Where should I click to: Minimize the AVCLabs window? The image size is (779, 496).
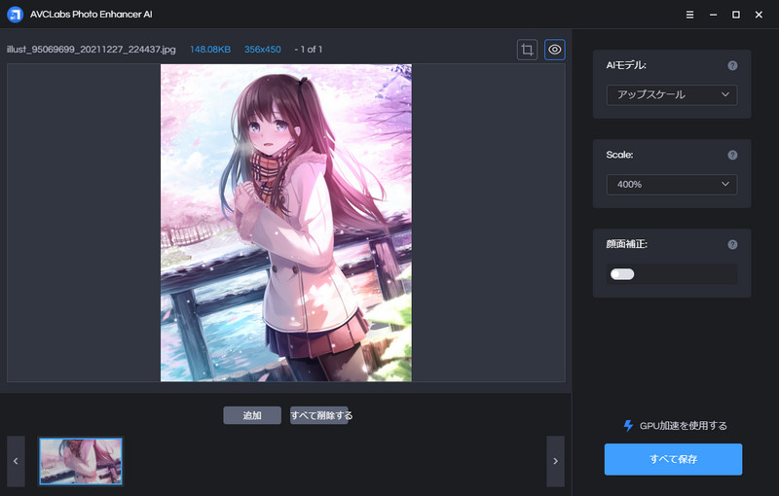pos(713,15)
